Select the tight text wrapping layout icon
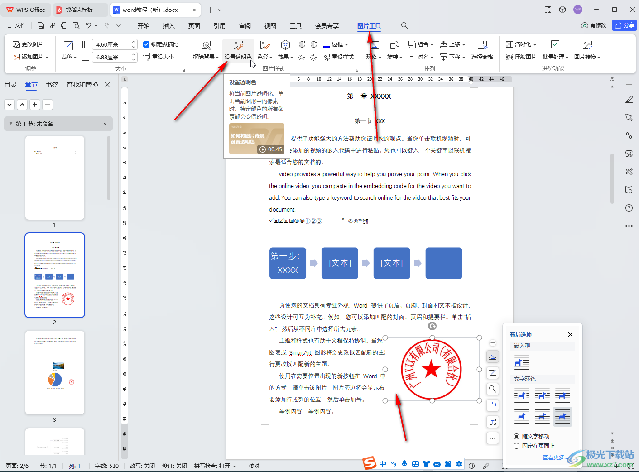639x472 pixels. click(x=542, y=395)
